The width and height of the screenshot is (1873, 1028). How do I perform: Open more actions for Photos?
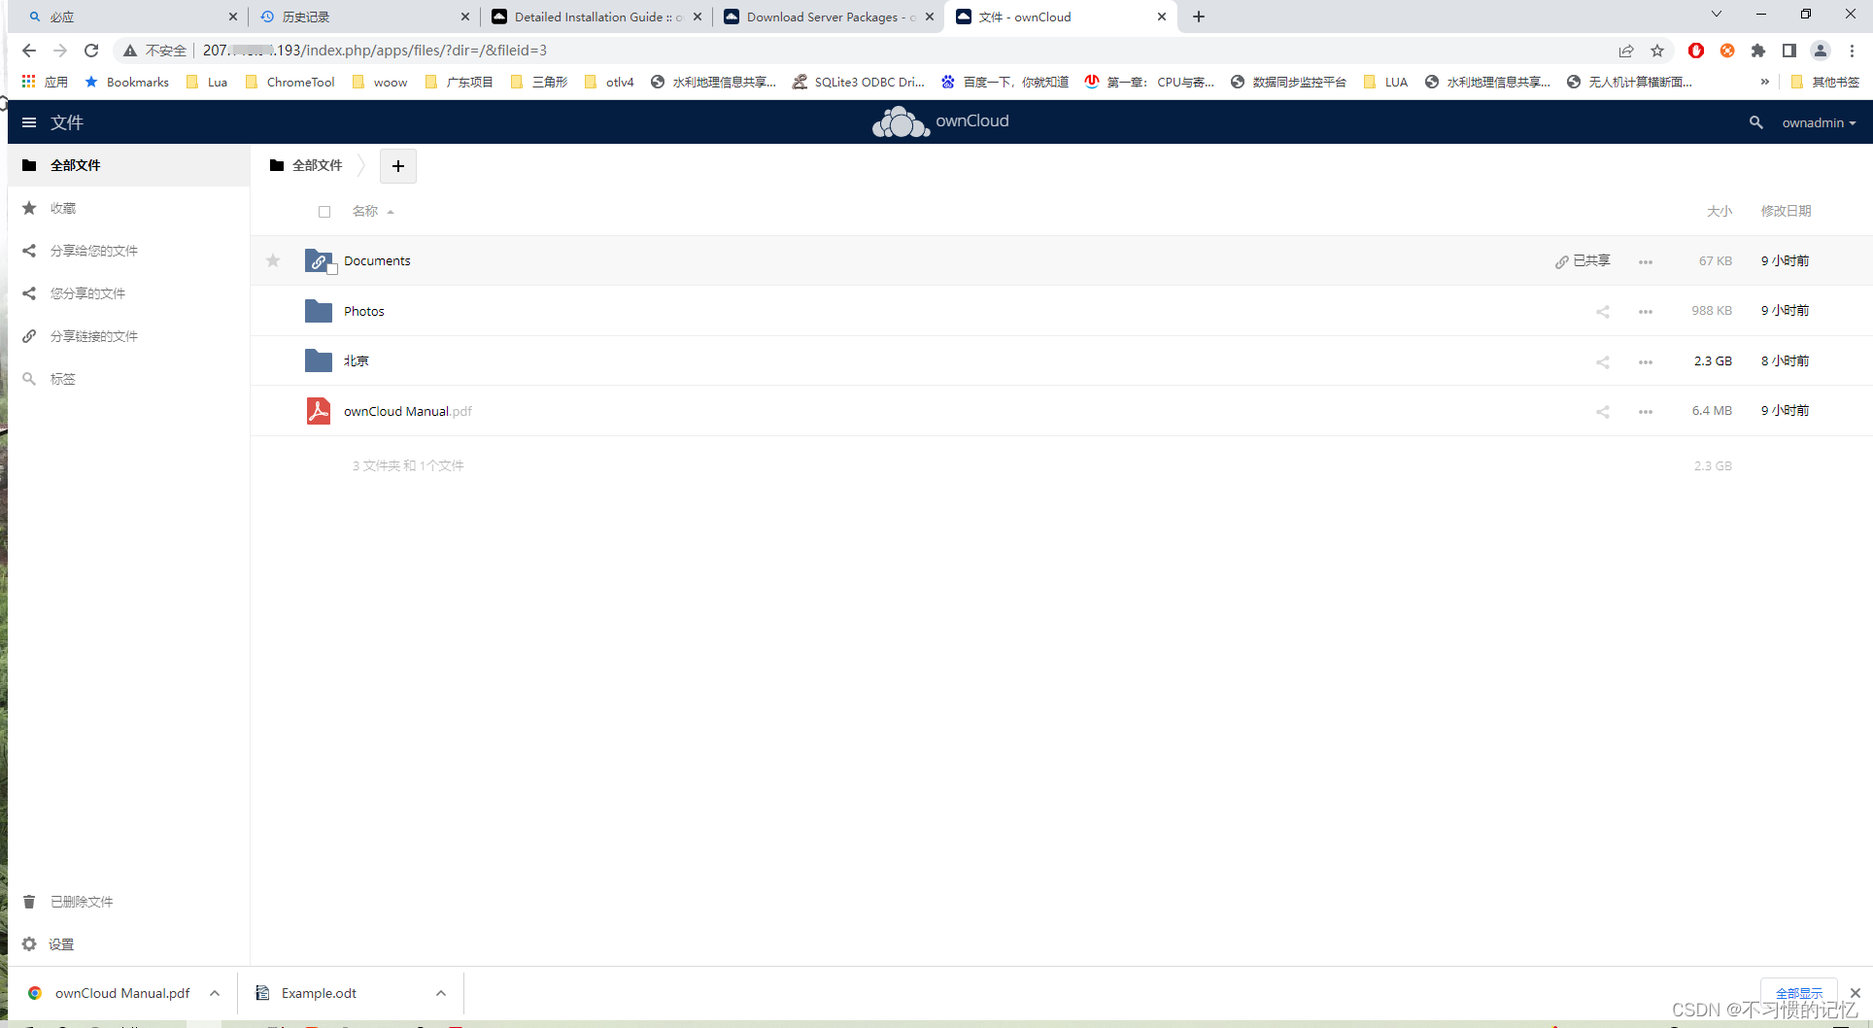point(1646,312)
